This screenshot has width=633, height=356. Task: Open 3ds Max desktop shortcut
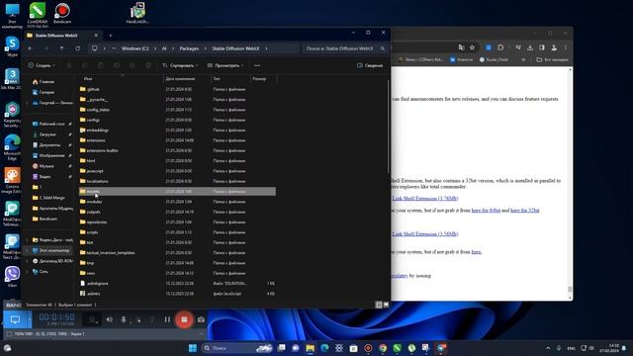(12, 79)
